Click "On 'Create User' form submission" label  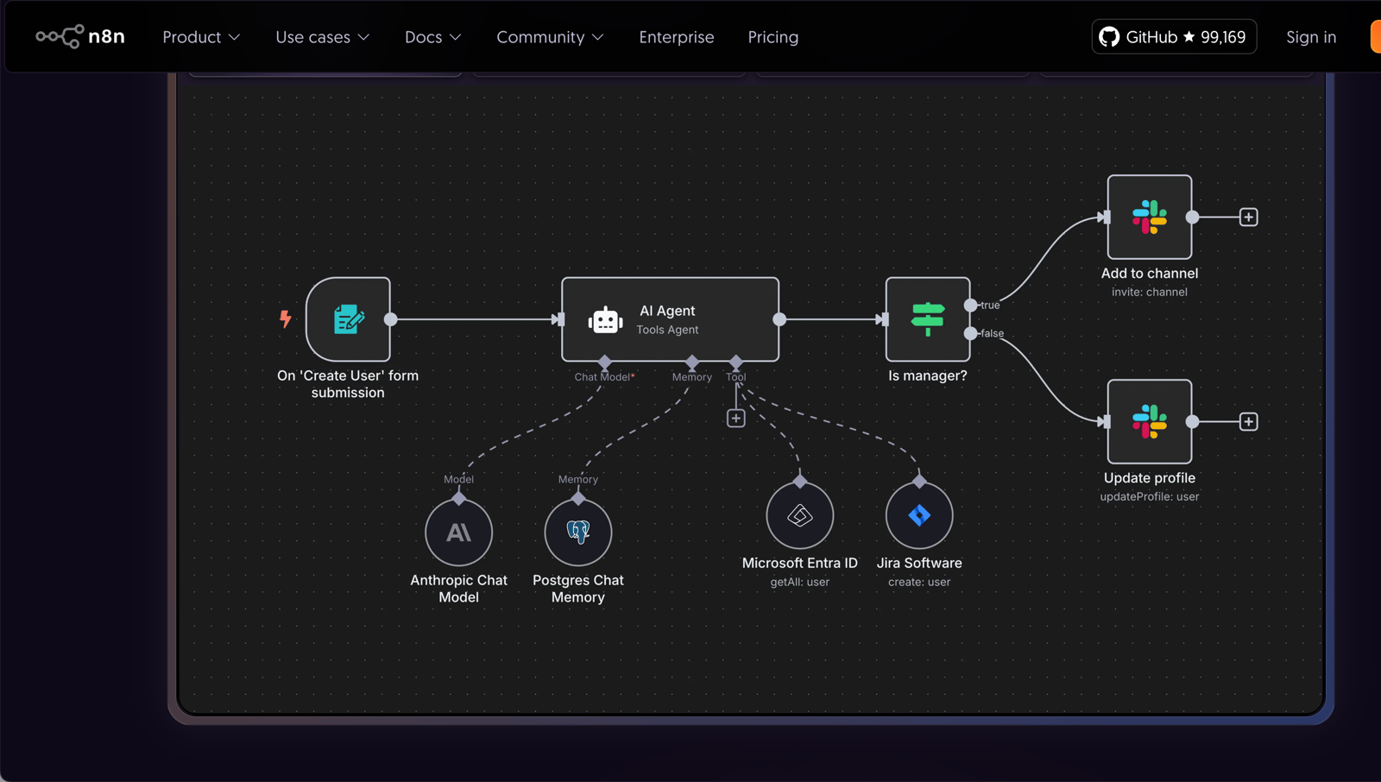(348, 384)
